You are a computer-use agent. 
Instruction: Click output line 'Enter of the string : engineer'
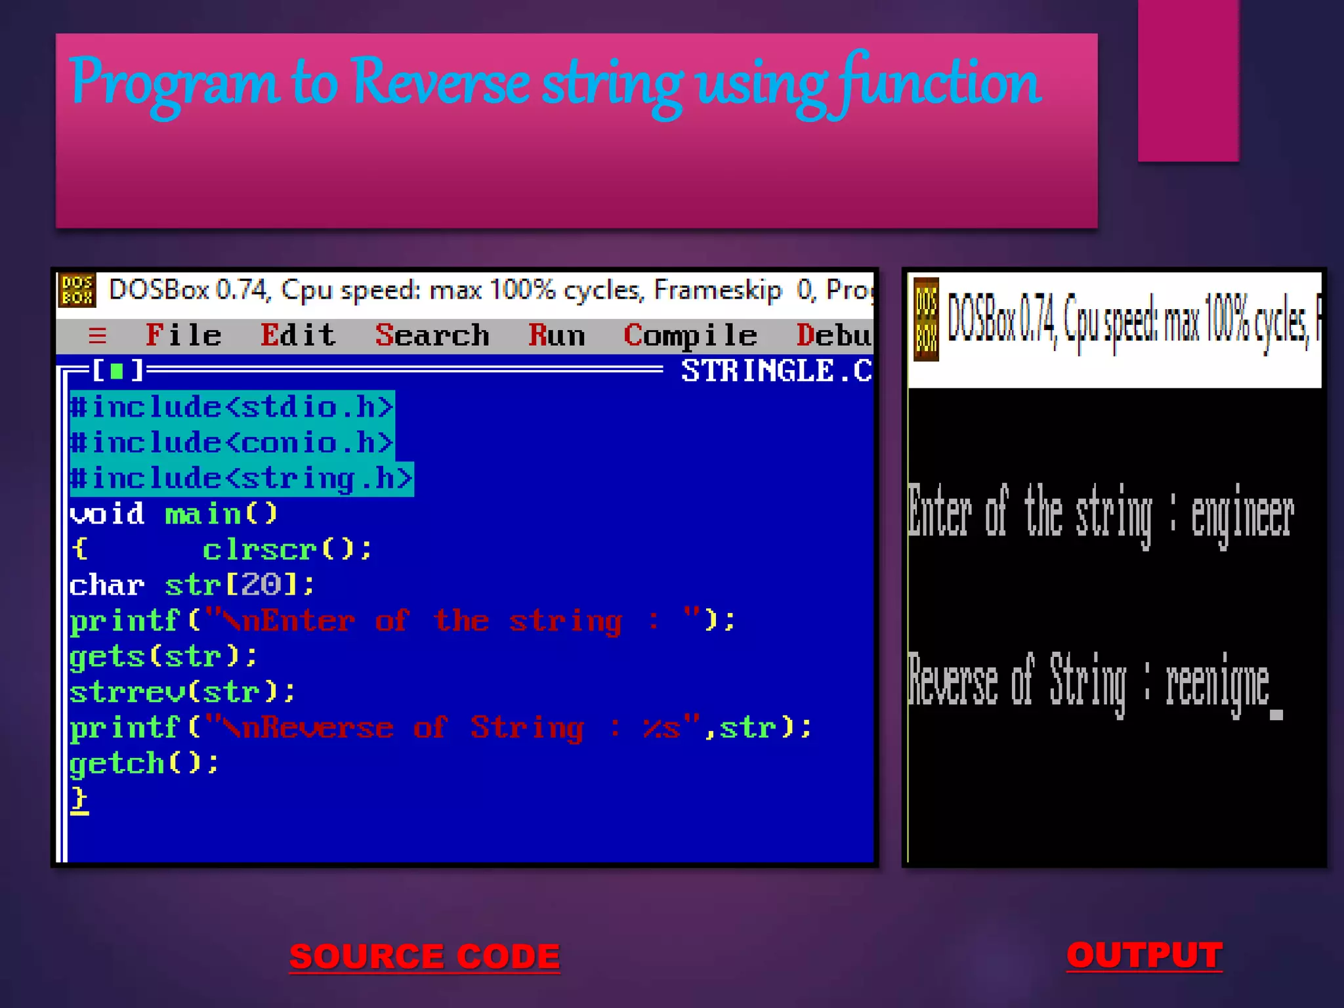pyautogui.click(x=1101, y=515)
